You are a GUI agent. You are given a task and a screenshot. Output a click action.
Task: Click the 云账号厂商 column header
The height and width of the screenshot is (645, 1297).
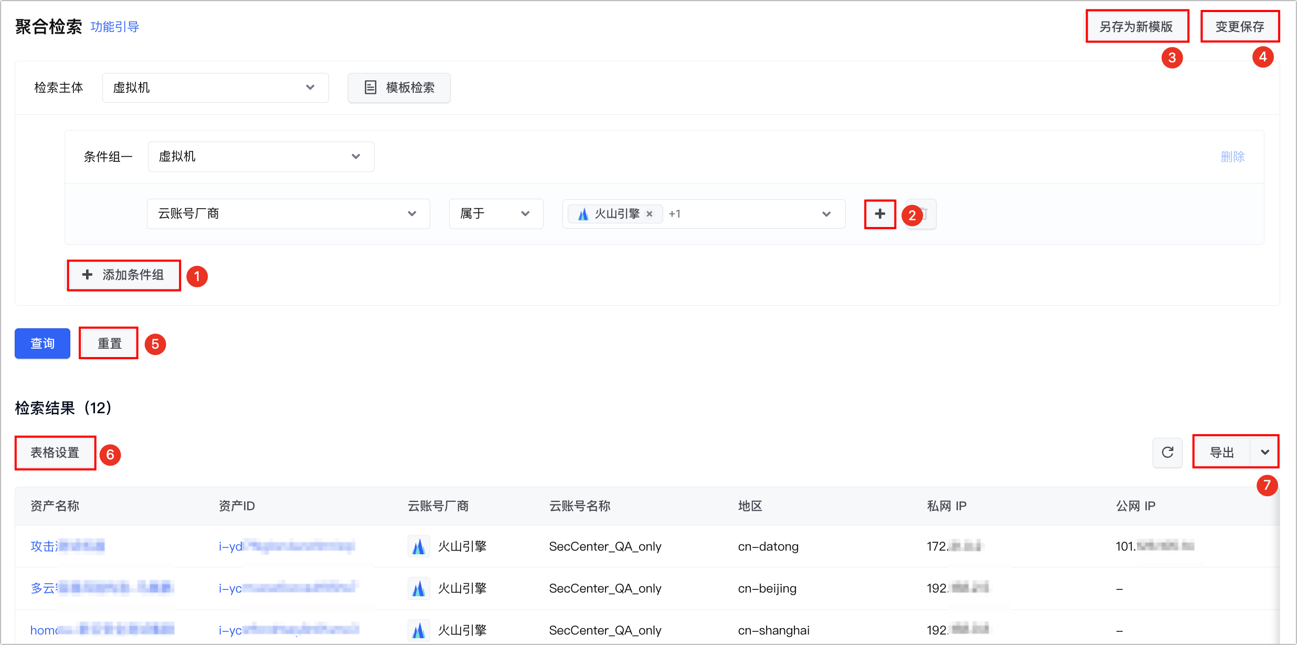tap(438, 506)
